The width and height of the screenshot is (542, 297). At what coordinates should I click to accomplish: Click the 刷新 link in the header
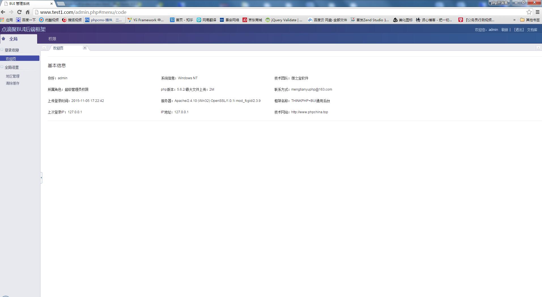(505, 30)
